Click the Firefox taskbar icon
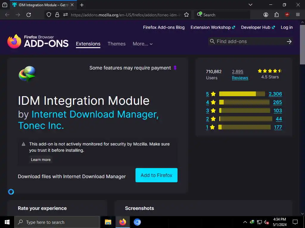305x228 pixels. (x=122, y=222)
